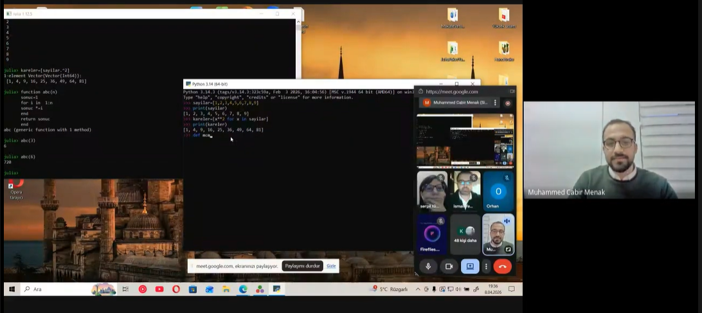The height and width of the screenshot is (313, 702).
Task: Click the red hang up call button
Action: [502, 266]
